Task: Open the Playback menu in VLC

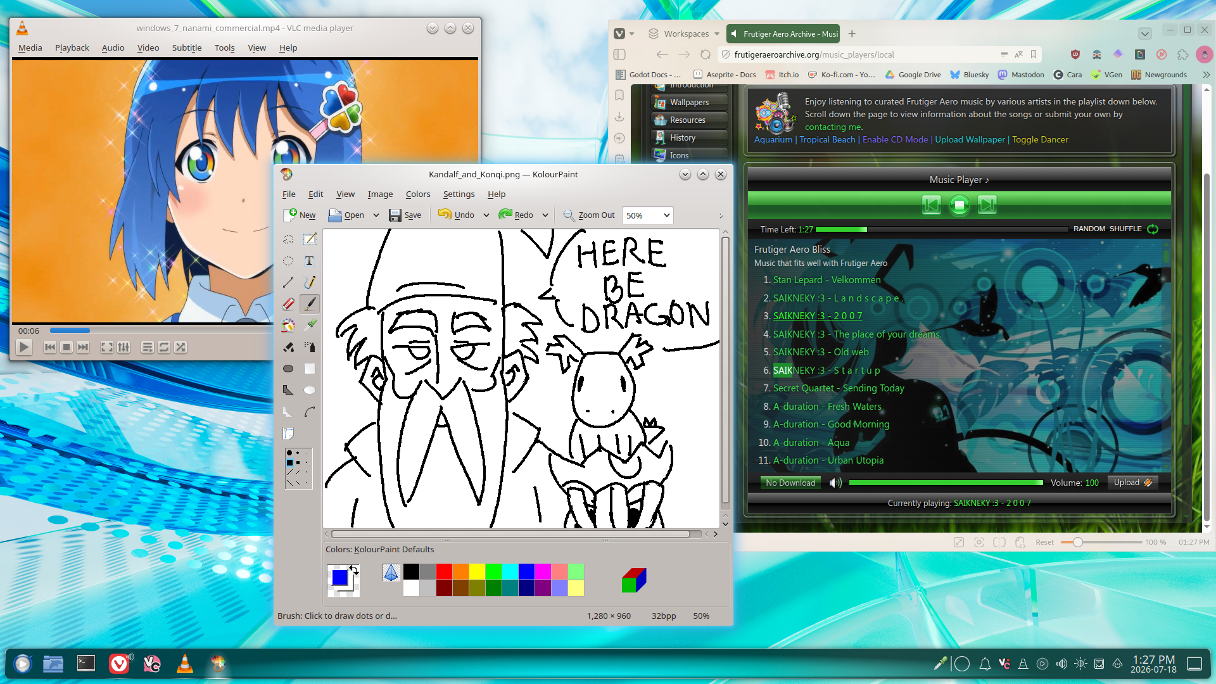Action: tap(72, 48)
